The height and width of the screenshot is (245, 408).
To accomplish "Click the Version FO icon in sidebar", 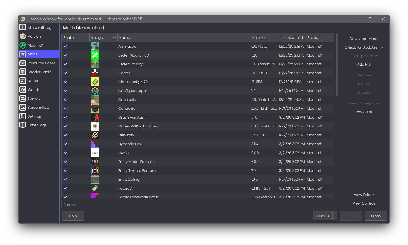I will (x=23, y=36).
